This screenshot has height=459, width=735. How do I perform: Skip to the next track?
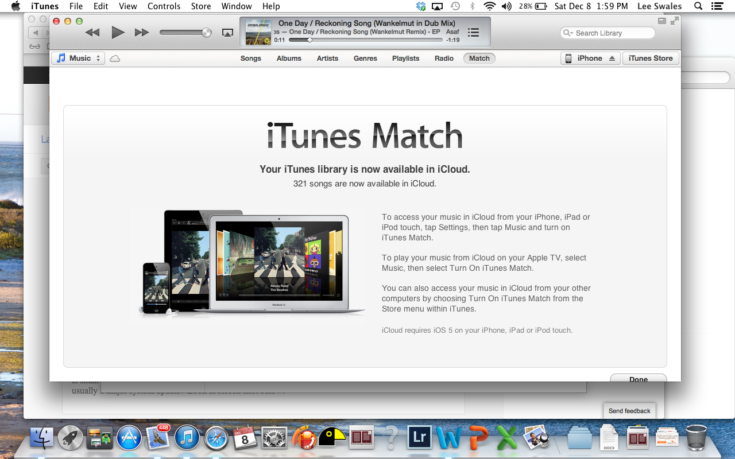point(142,33)
